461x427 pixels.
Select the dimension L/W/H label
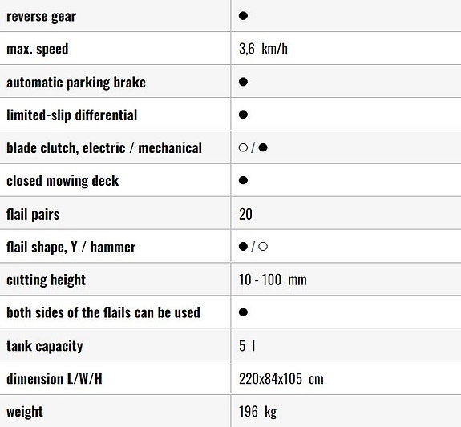coord(55,378)
